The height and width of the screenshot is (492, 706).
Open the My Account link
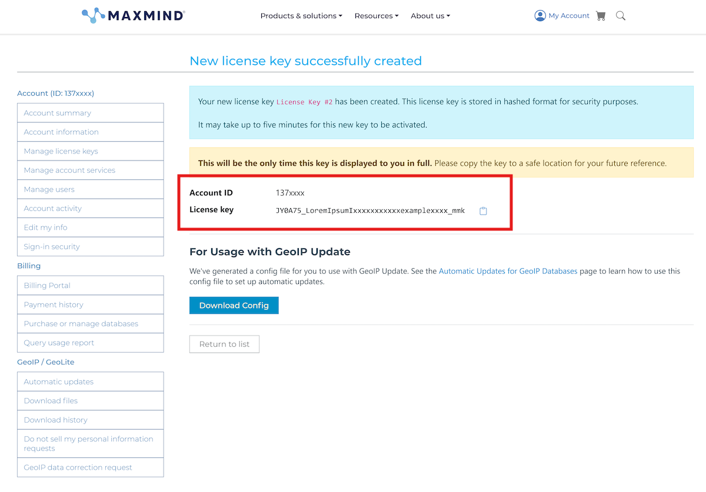click(562, 16)
